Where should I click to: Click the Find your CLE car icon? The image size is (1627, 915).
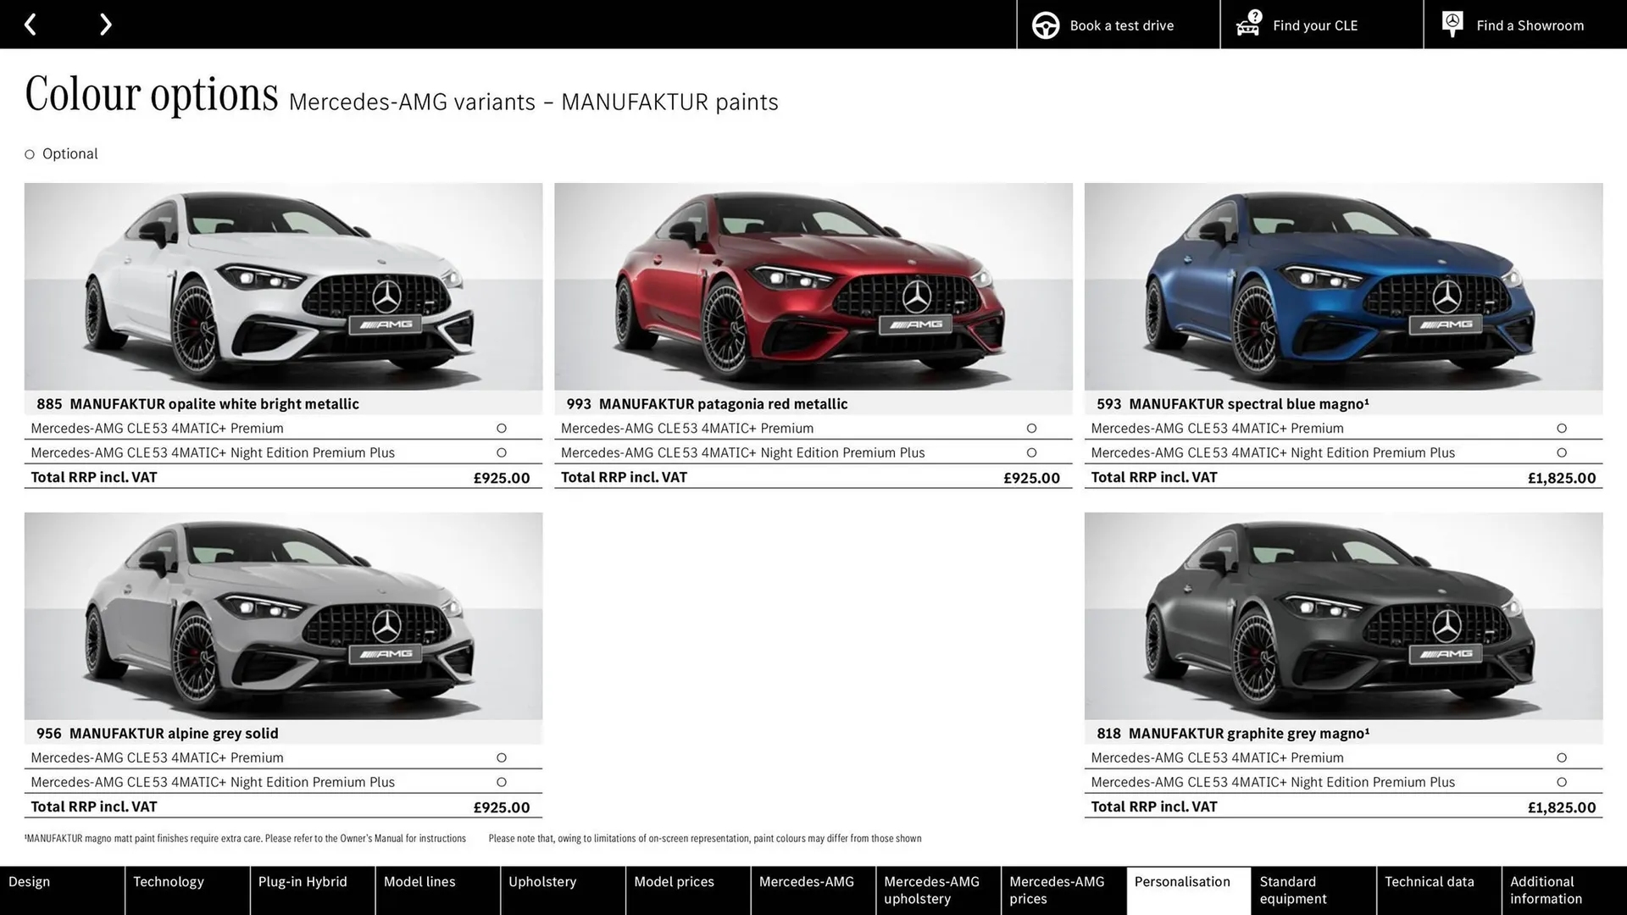click(x=1247, y=25)
